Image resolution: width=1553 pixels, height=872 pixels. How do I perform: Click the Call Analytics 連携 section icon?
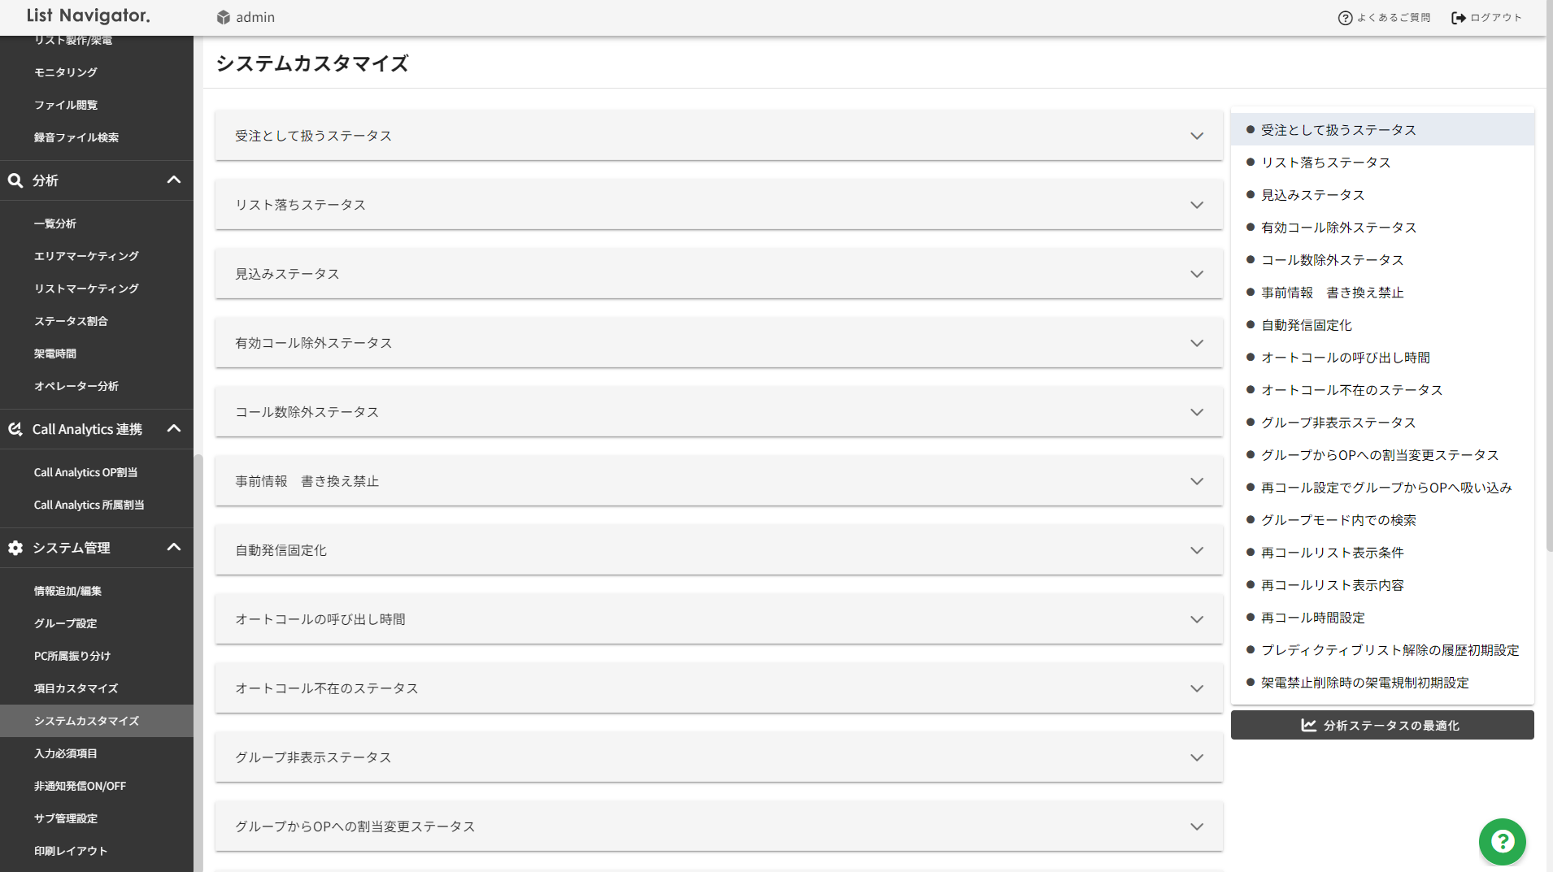[15, 429]
